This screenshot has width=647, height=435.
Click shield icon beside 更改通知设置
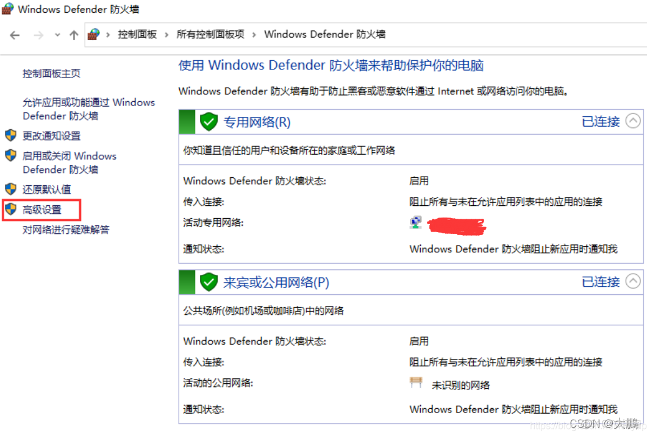pyautogui.click(x=11, y=135)
